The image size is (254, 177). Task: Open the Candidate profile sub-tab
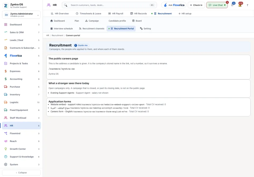[x=117, y=21]
